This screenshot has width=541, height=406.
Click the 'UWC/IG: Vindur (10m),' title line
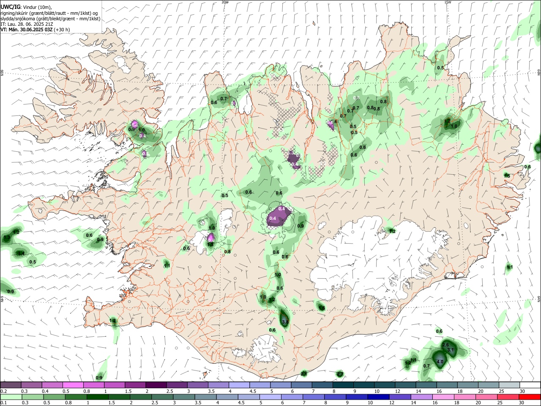click(x=26, y=7)
